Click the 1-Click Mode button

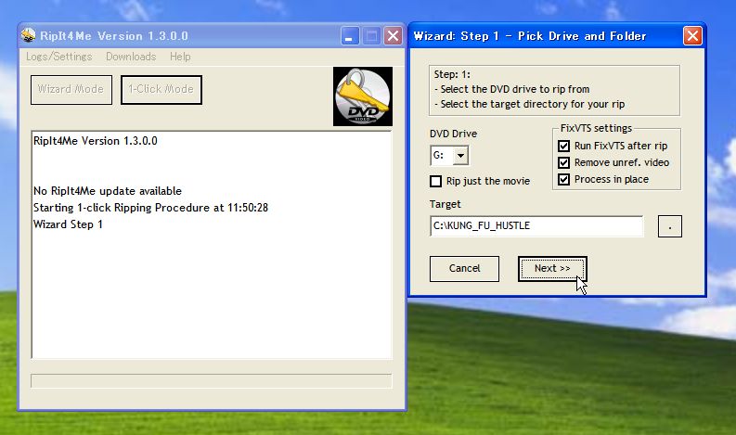click(161, 90)
